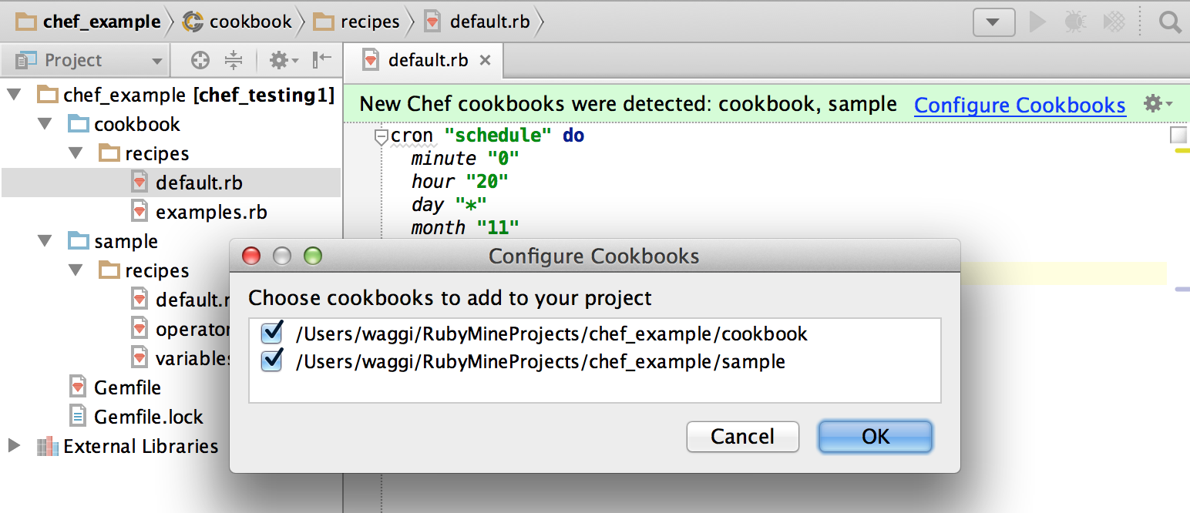The width and height of the screenshot is (1190, 513).
Task: Open the run configuration dropdown
Action: tap(993, 22)
